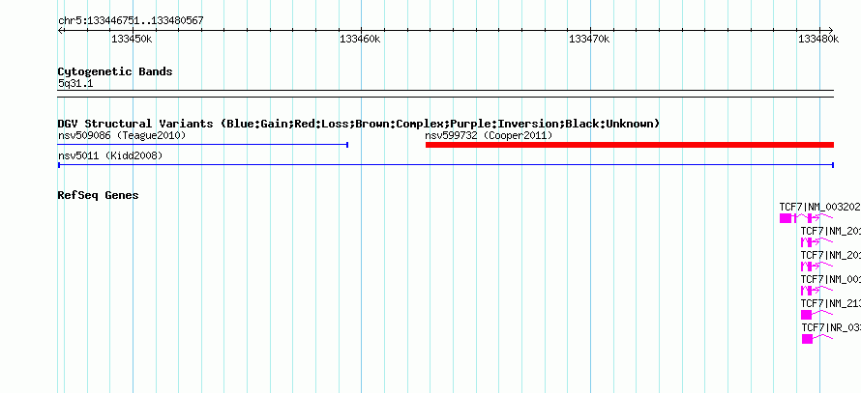The image size is (861, 393).
Task: Click the TCF7|NM_003202 gene label
Action: 819,207
